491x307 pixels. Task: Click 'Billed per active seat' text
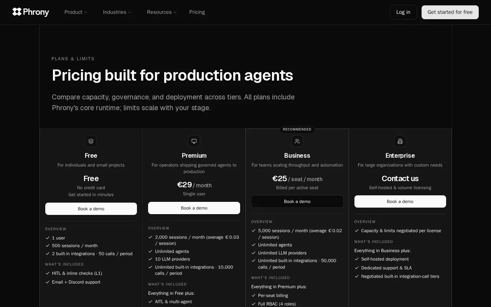click(297, 188)
